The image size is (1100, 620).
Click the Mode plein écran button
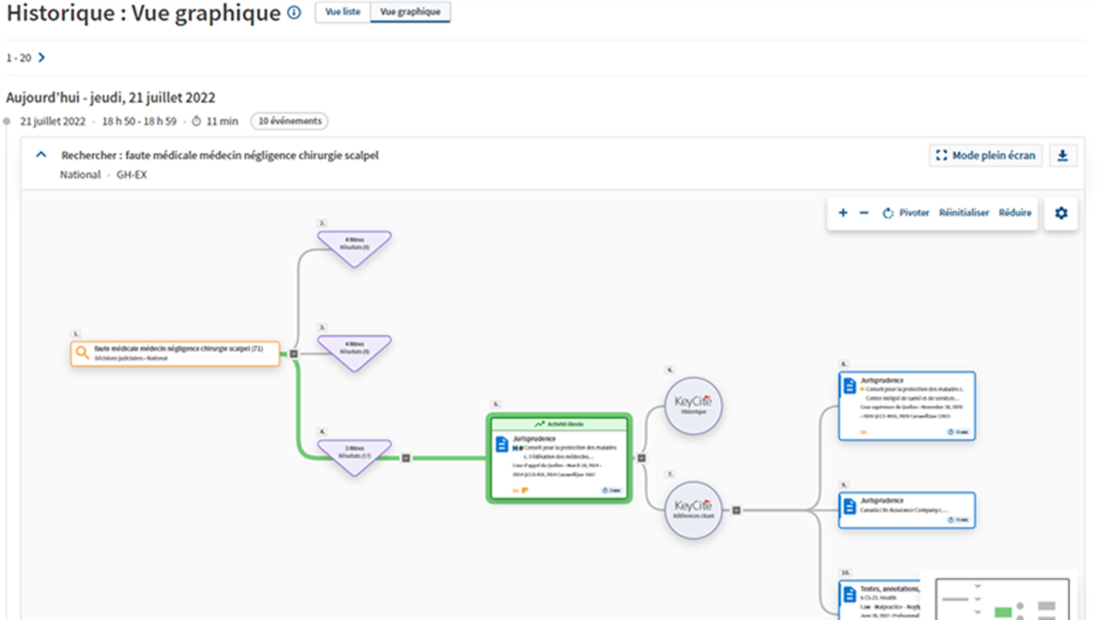[986, 155]
